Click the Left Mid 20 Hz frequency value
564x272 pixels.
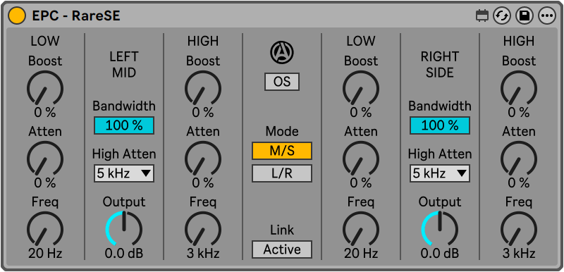45,254
